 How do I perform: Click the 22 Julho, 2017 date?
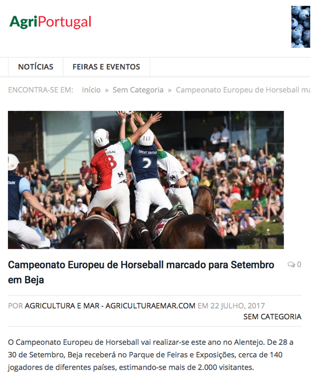point(238,306)
